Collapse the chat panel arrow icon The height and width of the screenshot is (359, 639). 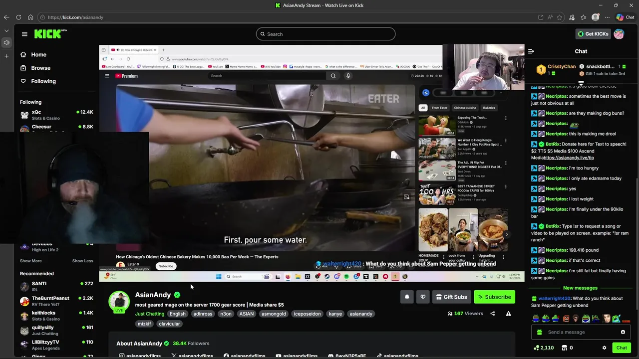pyautogui.click(x=531, y=51)
